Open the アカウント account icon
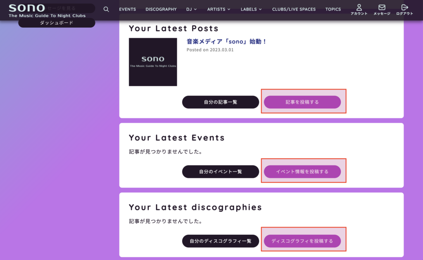The width and height of the screenshot is (423, 260). click(x=359, y=9)
